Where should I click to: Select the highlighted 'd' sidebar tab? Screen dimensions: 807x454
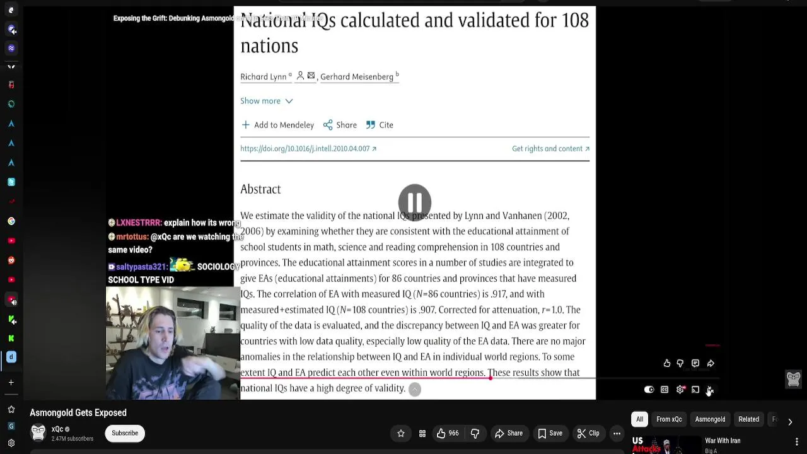(x=11, y=357)
